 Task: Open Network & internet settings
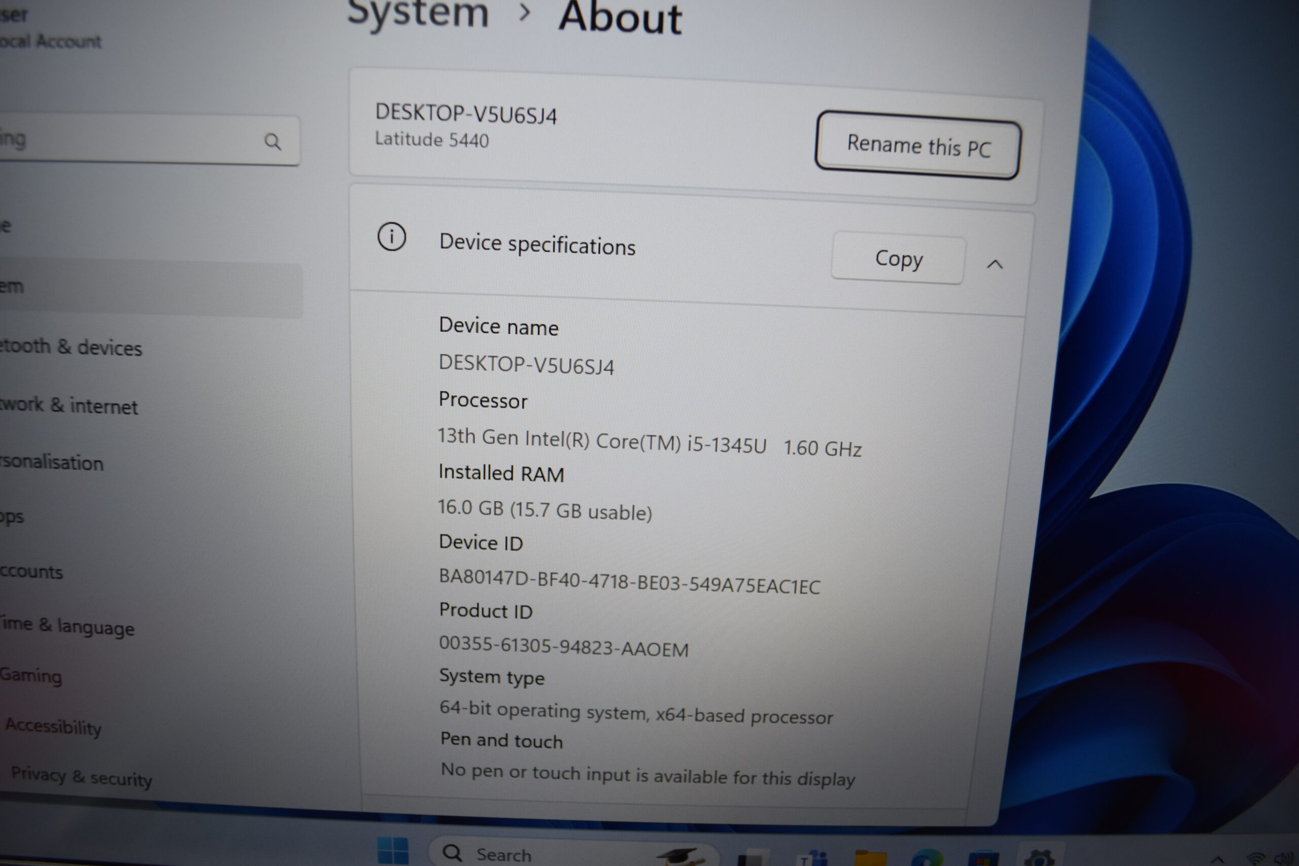69,405
